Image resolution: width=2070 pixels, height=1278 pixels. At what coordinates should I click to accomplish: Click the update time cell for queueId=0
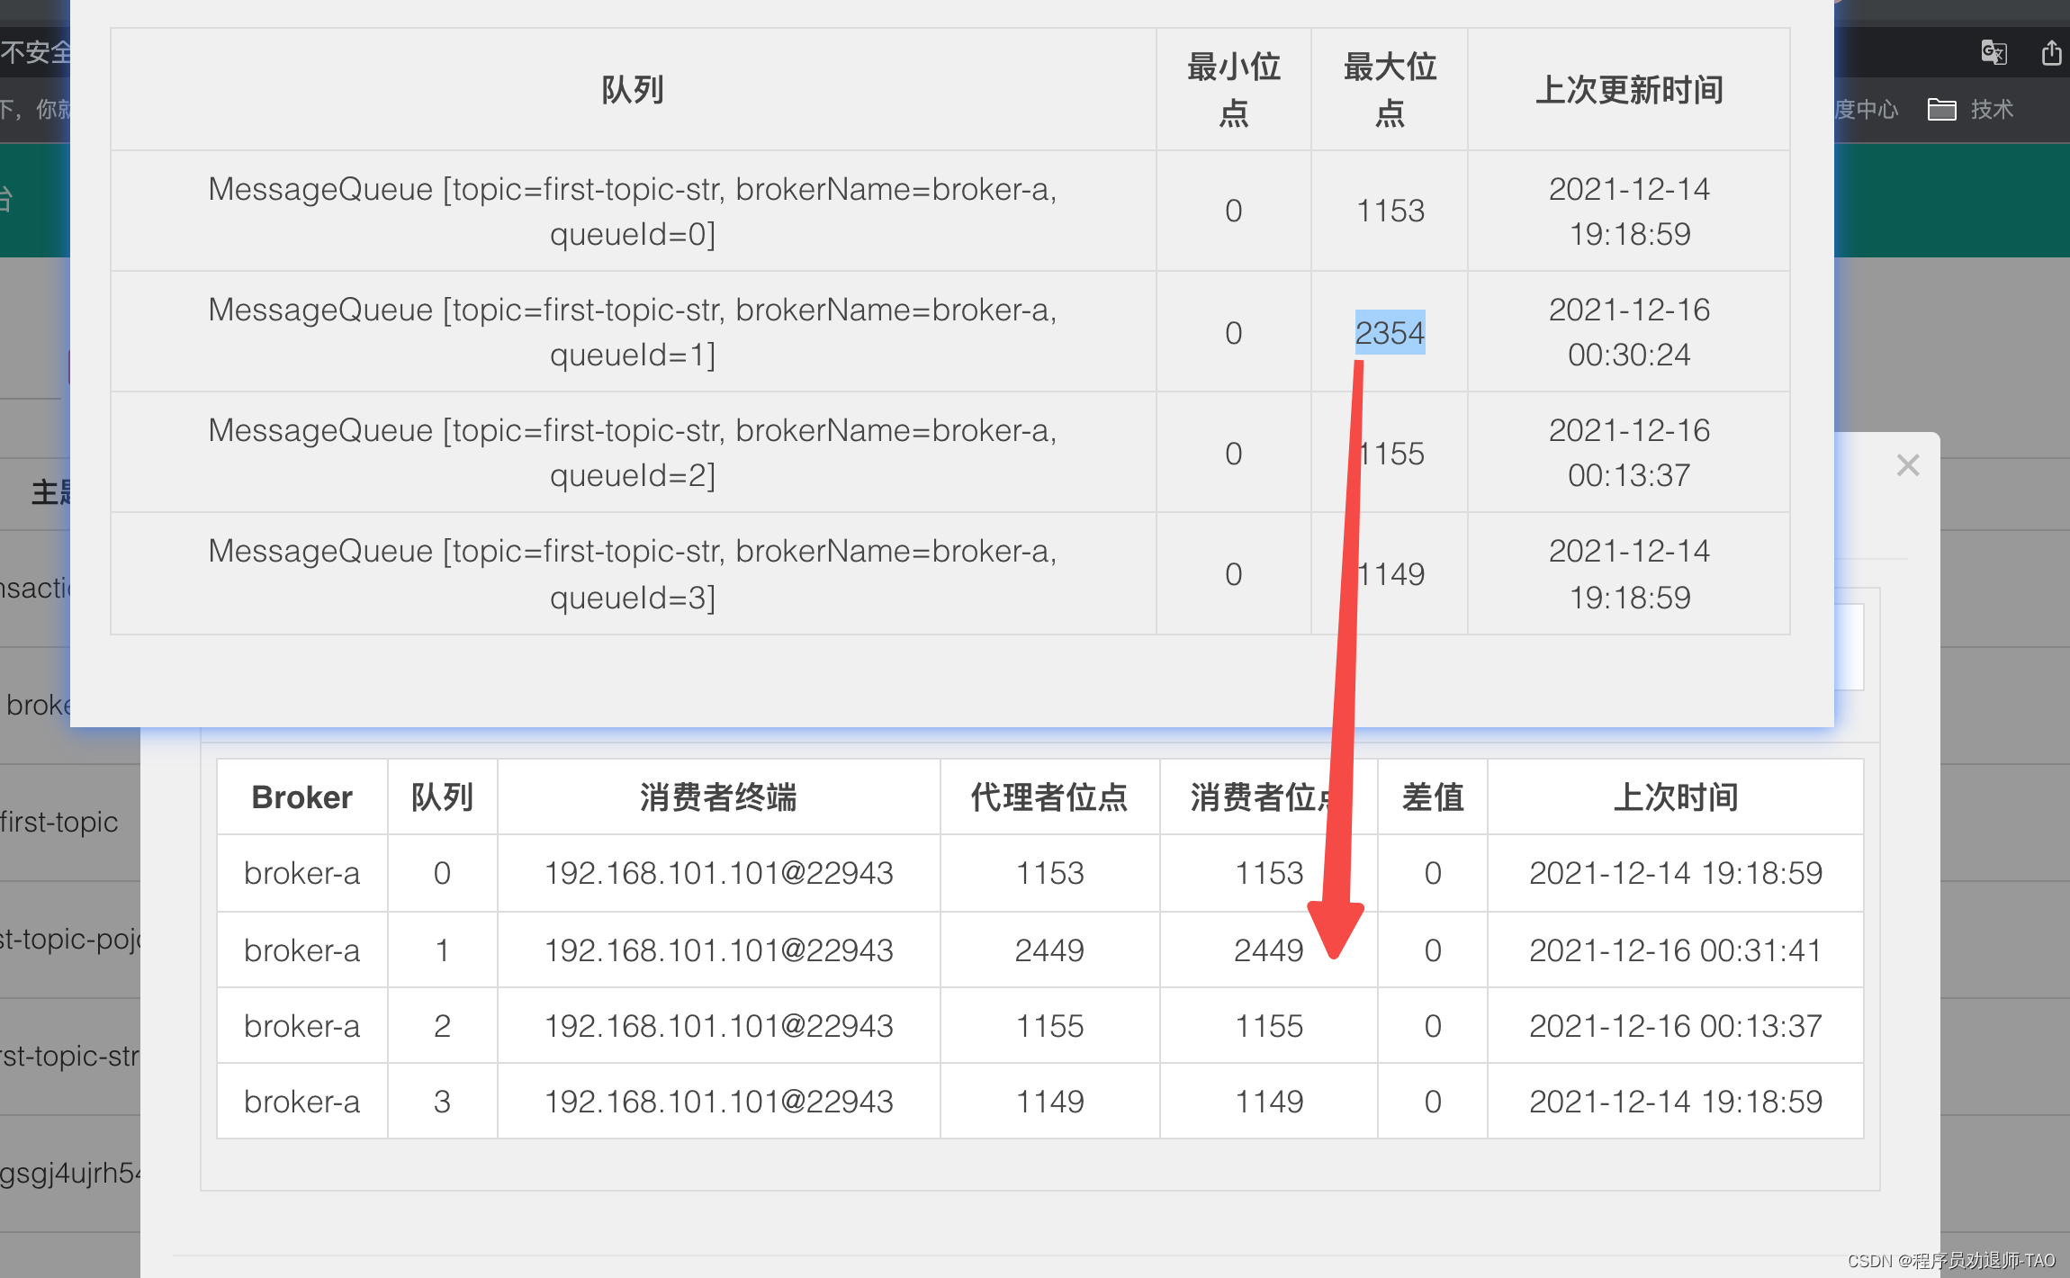[1629, 211]
